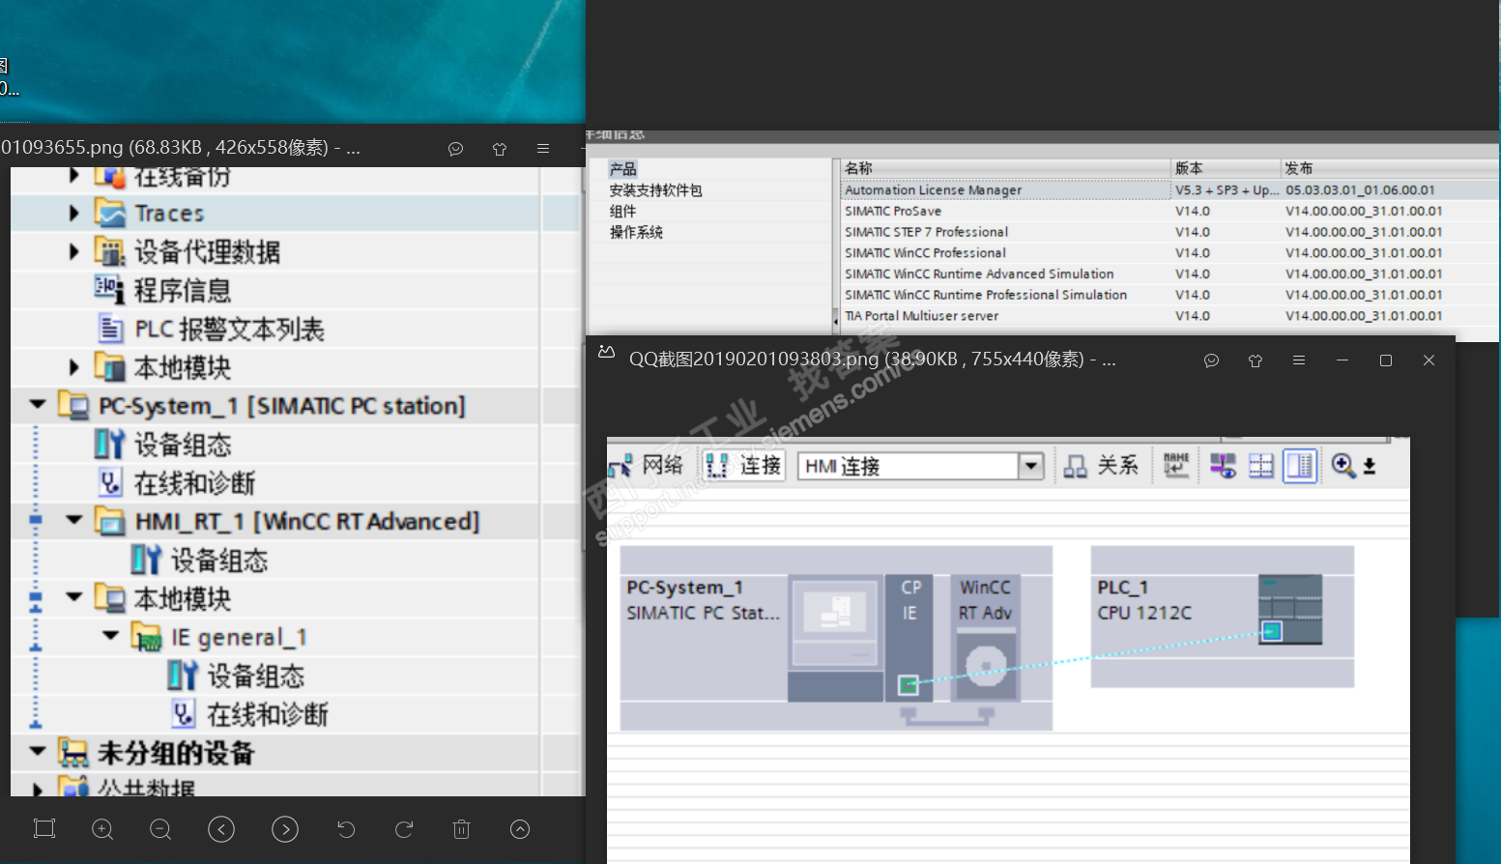Select 操作系统 in the details list

tap(637, 233)
